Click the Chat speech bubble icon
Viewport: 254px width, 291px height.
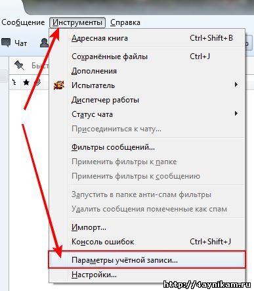pyautogui.click(x=6, y=43)
